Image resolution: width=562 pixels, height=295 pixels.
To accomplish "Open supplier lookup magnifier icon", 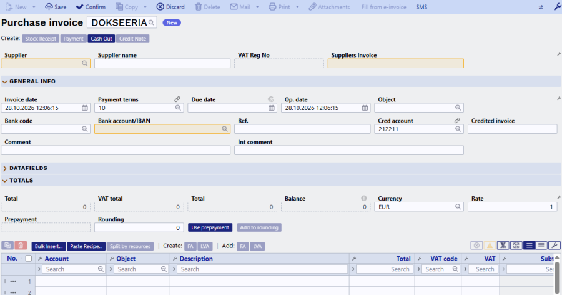I will (x=84, y=63).
